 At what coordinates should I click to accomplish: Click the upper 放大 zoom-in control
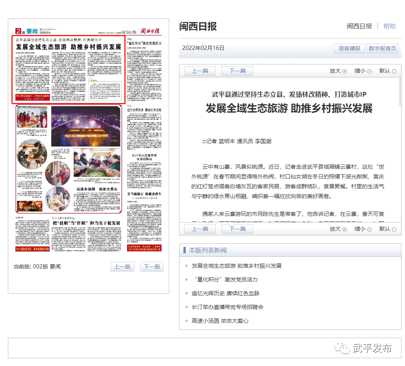click(x=338, y=71)
